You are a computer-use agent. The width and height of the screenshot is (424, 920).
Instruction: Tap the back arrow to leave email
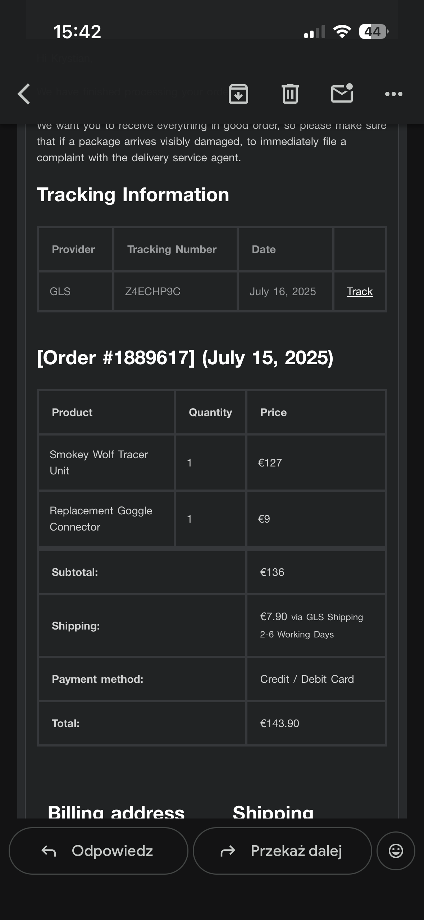(24, 94)
